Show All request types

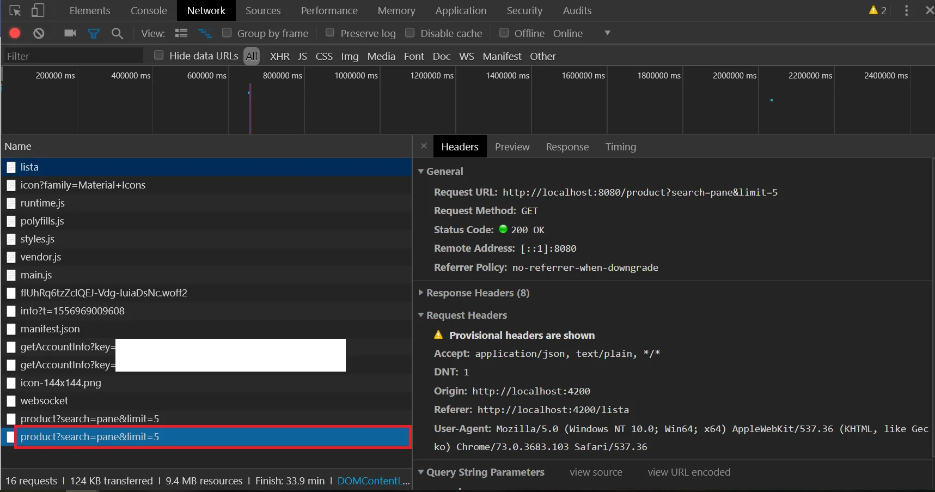click(252, 56)
